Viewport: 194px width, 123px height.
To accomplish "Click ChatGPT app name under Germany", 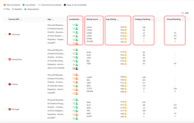I will (x=51, y=43).
